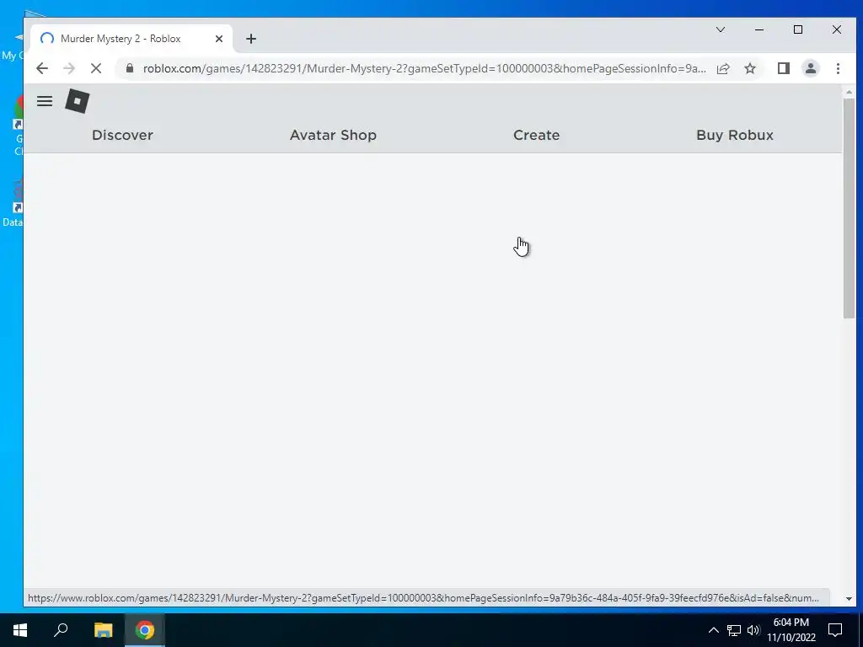863x647 pixels.
Task: Click Chrome's forward arrow
Action: click(x=69, y=68)
